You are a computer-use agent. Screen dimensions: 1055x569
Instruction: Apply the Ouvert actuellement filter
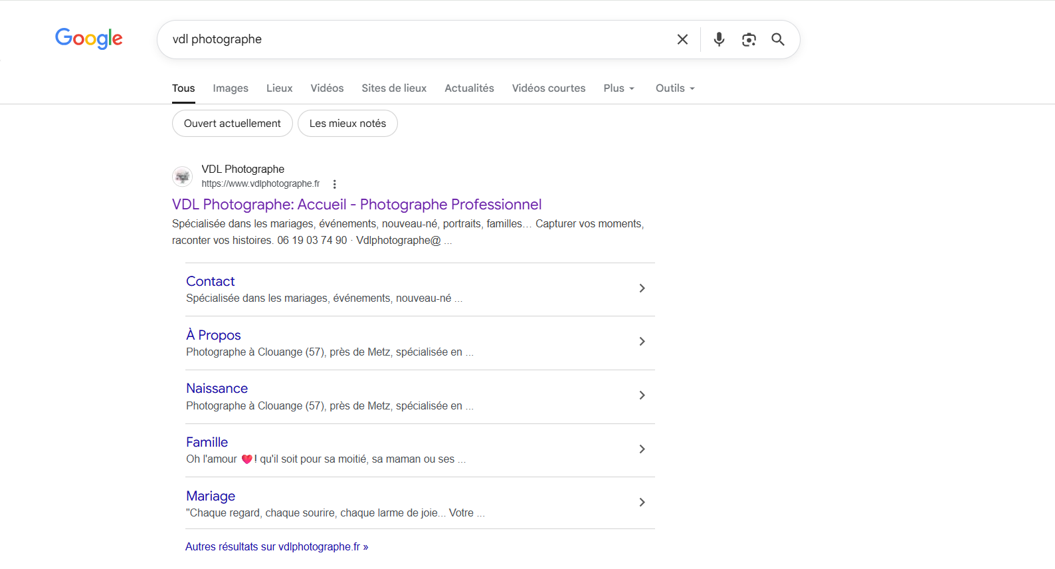(x=233, y=124)
